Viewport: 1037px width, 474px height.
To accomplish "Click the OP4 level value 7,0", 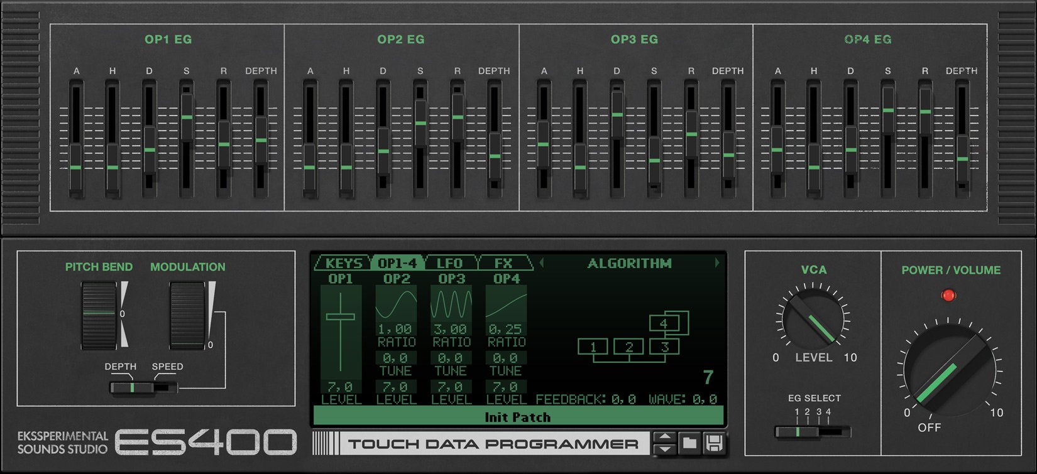I will [506, 387].
